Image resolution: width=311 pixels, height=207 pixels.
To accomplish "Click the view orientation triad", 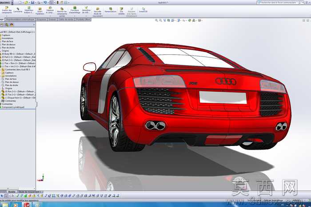I will click(x=41, y=178).
